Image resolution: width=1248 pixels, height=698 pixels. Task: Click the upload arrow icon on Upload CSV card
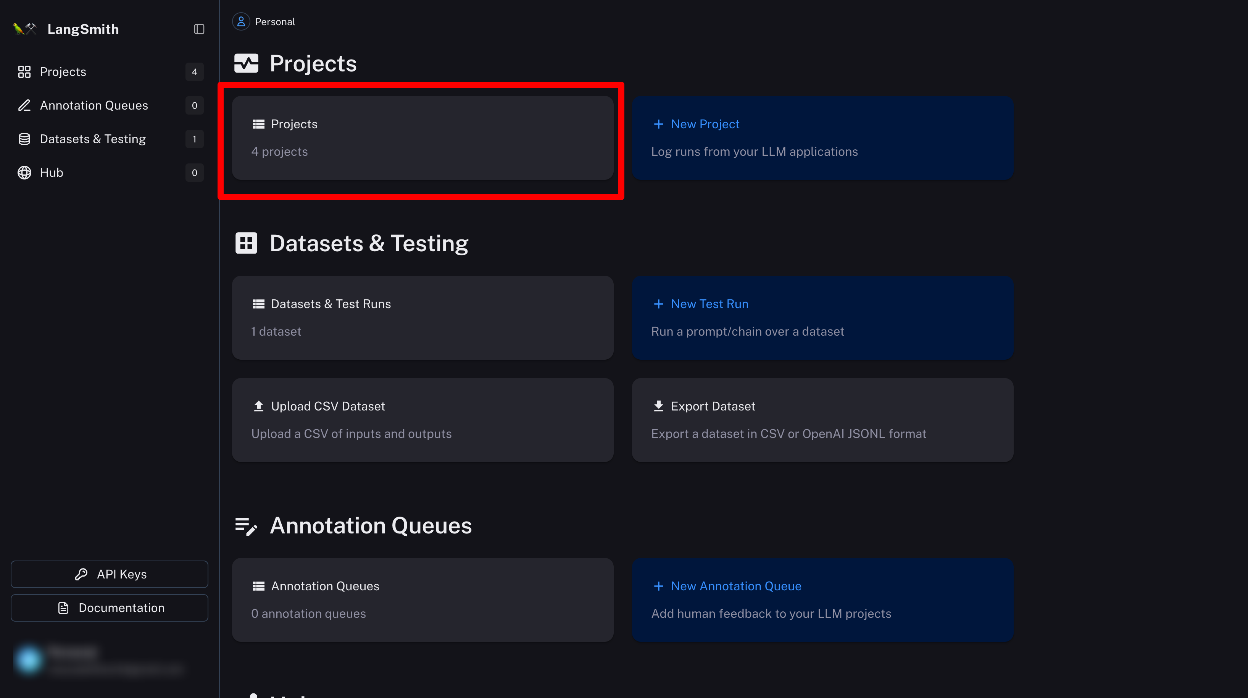pos(259,406)
